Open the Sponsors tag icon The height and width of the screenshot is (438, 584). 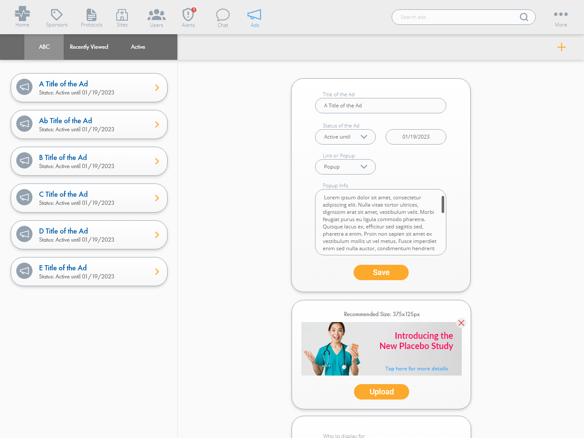[x=56, y=15]
